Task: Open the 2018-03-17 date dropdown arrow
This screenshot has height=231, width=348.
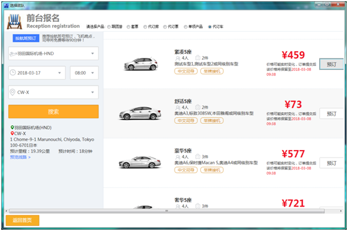Action: point(59,73)
